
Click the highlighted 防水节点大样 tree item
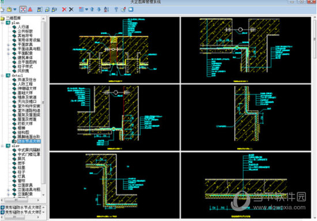pyautogui.click(x=29, y=141)
